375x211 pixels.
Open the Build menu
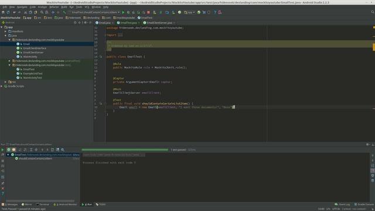pos(64,7)
